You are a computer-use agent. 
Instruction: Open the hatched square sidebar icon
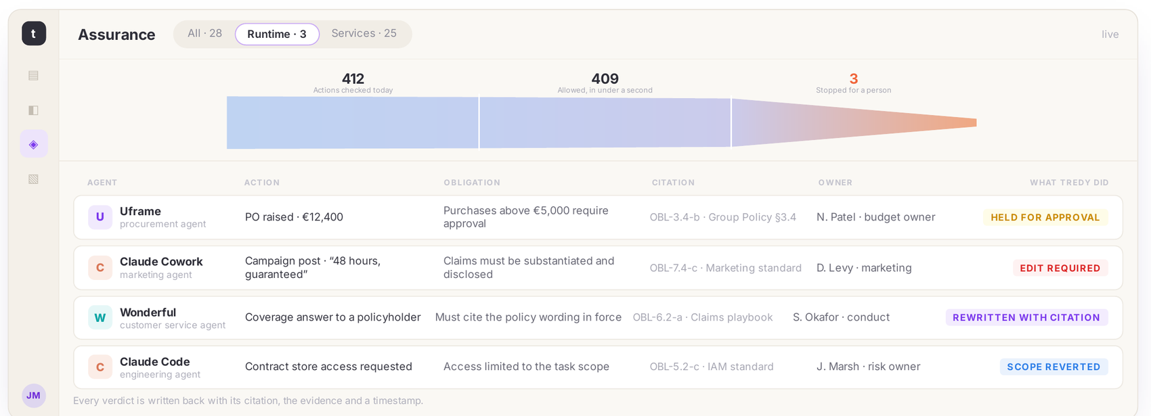34,179
